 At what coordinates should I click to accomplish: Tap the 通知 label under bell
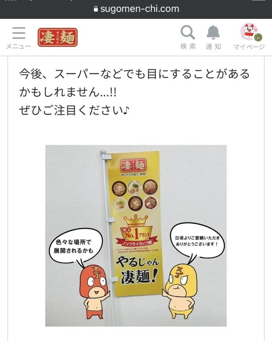coord(213,46)
